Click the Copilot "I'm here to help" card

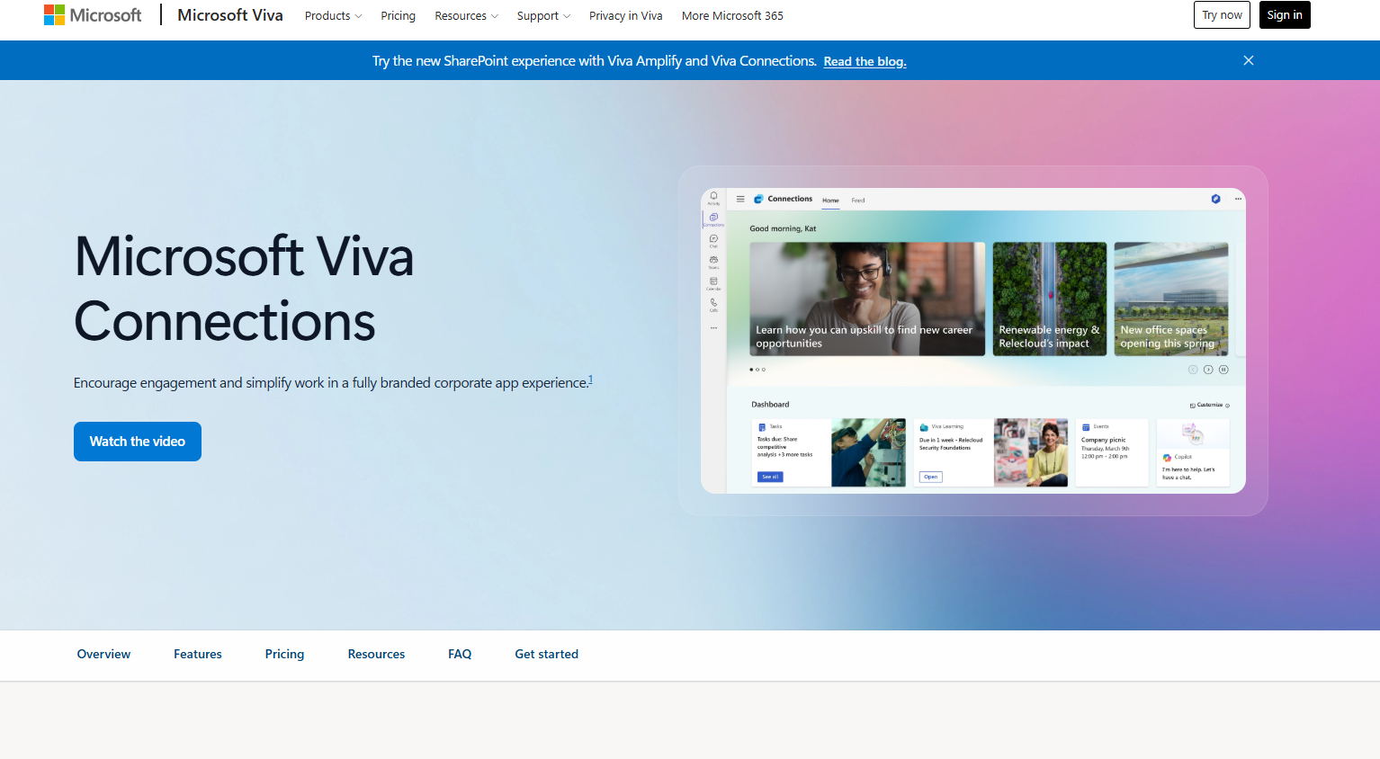pyautogui.click(x=1193, y=452)
